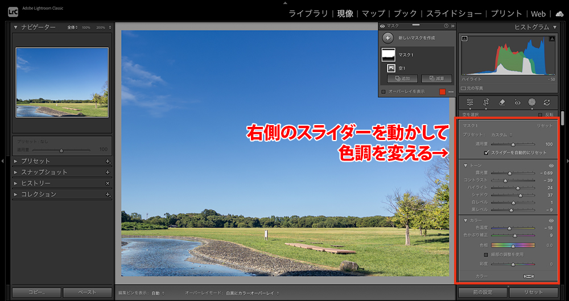Screen dimensions: 569x301
Task: Clear history with ヒストリー X icon
Action: 108,183
